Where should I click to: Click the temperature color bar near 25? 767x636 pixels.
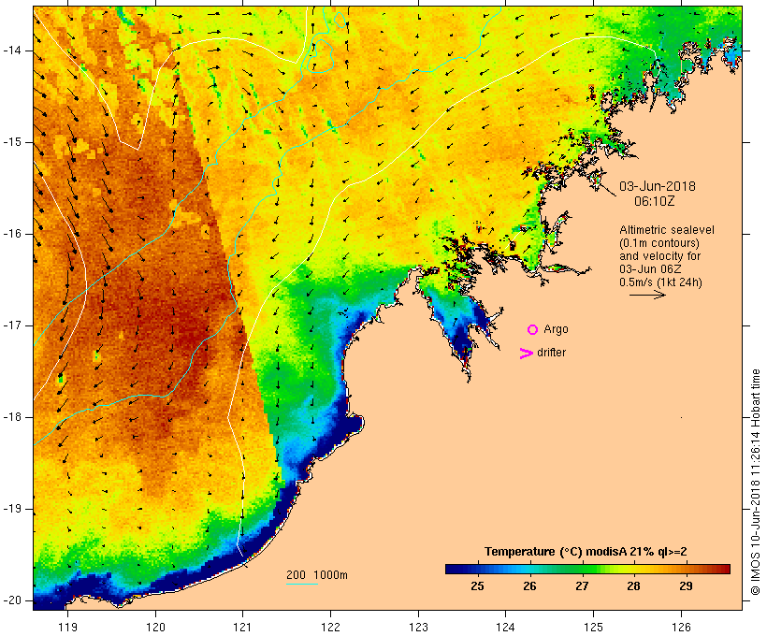tap(477, 569)
